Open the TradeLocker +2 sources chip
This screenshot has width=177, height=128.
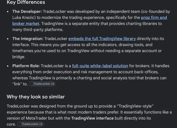[30, 124]
